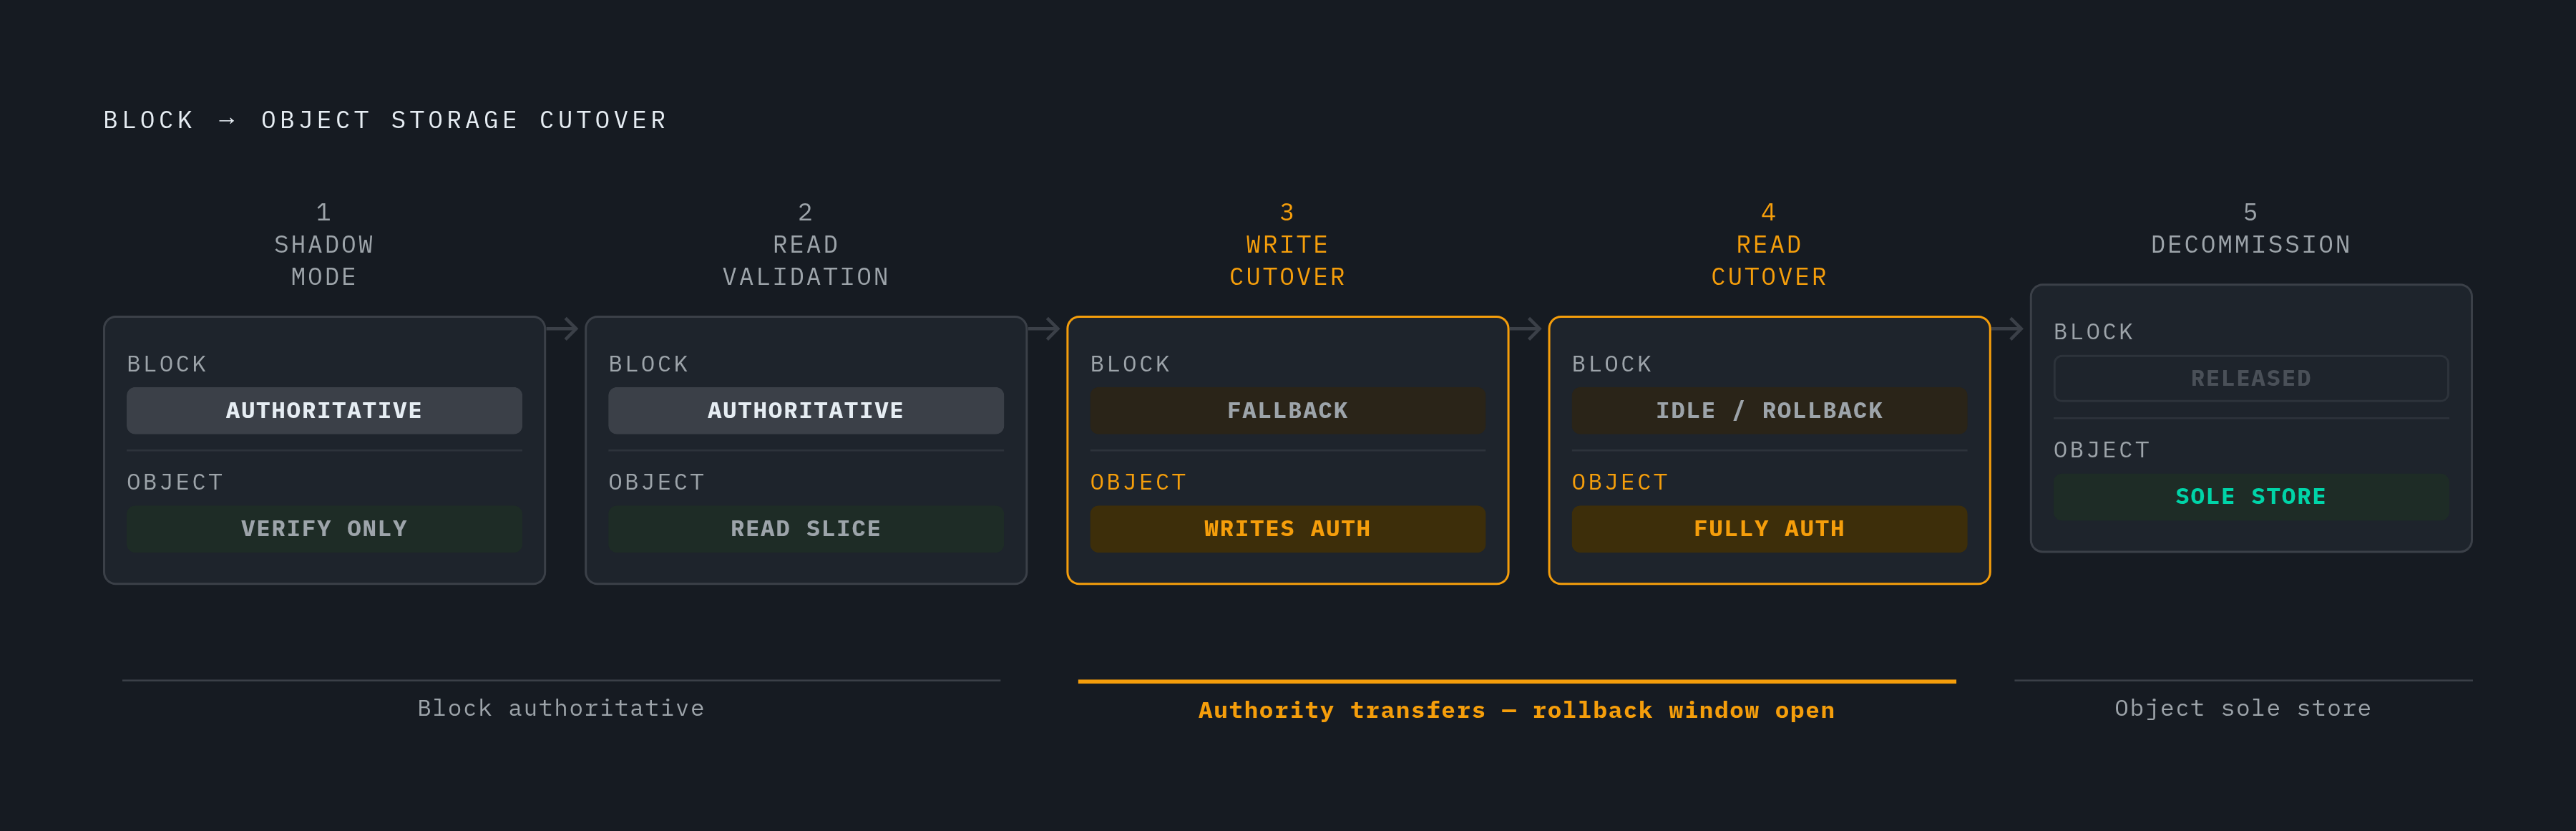Click the RELEASED badge
This screenshot has height=831, width=2576.
(2251, 379)
